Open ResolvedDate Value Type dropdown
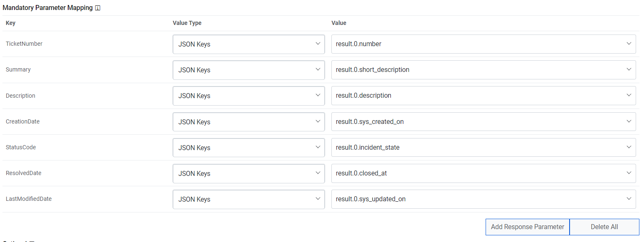 [249, 173]
